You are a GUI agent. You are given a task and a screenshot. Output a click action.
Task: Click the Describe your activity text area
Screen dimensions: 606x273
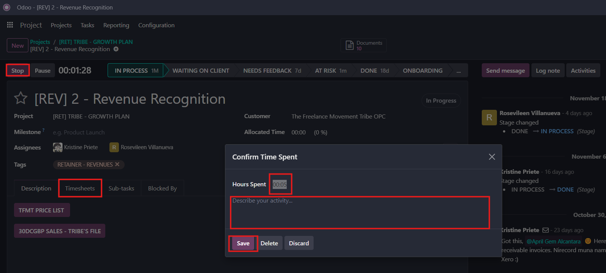[359, 212]
